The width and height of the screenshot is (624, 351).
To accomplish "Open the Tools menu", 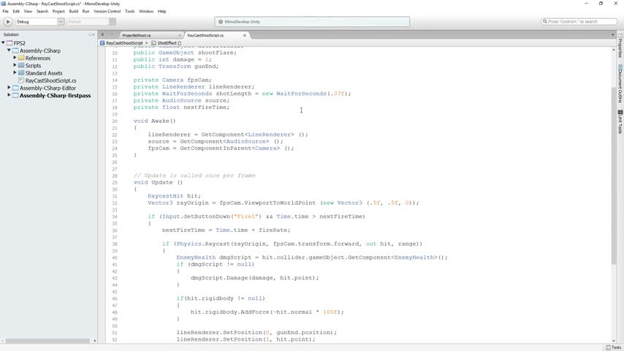I will tap(130, 11).
